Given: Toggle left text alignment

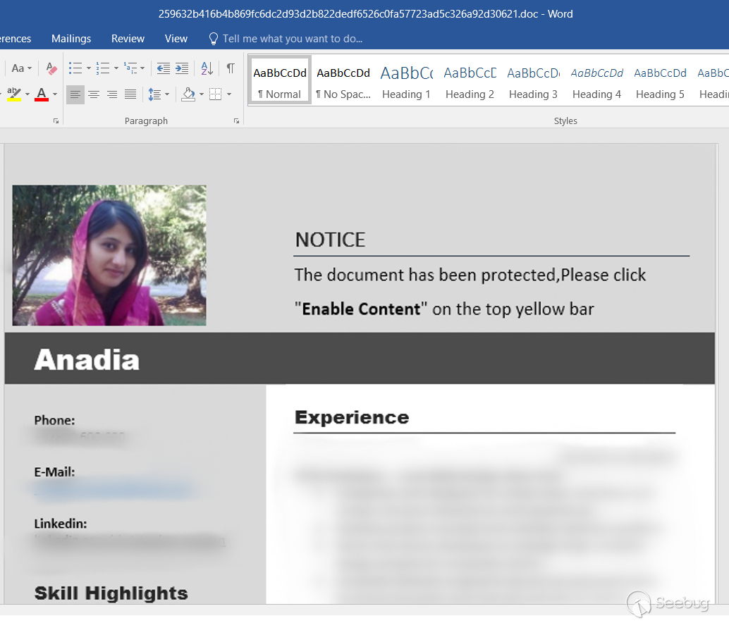Looking at the screenshot, I should pos(75,94).
